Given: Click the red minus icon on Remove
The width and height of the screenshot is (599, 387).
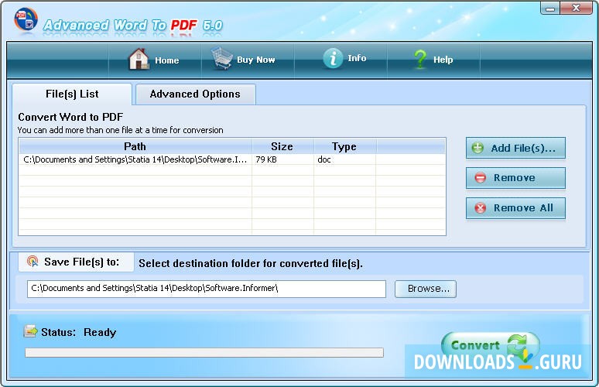Looking at the screenshot, I should click(480, 178).
